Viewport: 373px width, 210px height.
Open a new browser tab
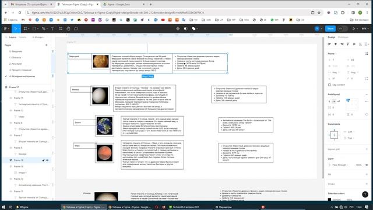[x=150, y=4]
